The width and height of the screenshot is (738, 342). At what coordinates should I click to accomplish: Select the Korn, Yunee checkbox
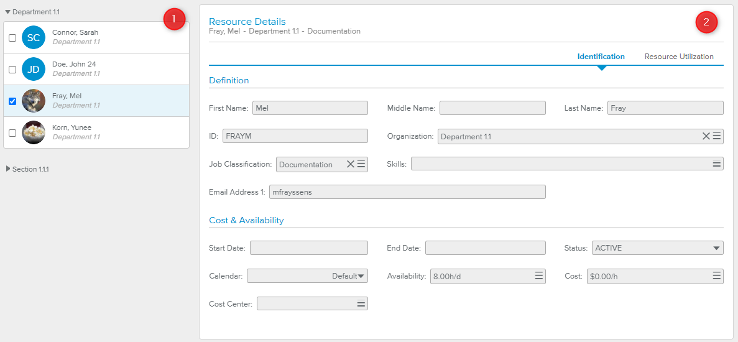point(12,133)
